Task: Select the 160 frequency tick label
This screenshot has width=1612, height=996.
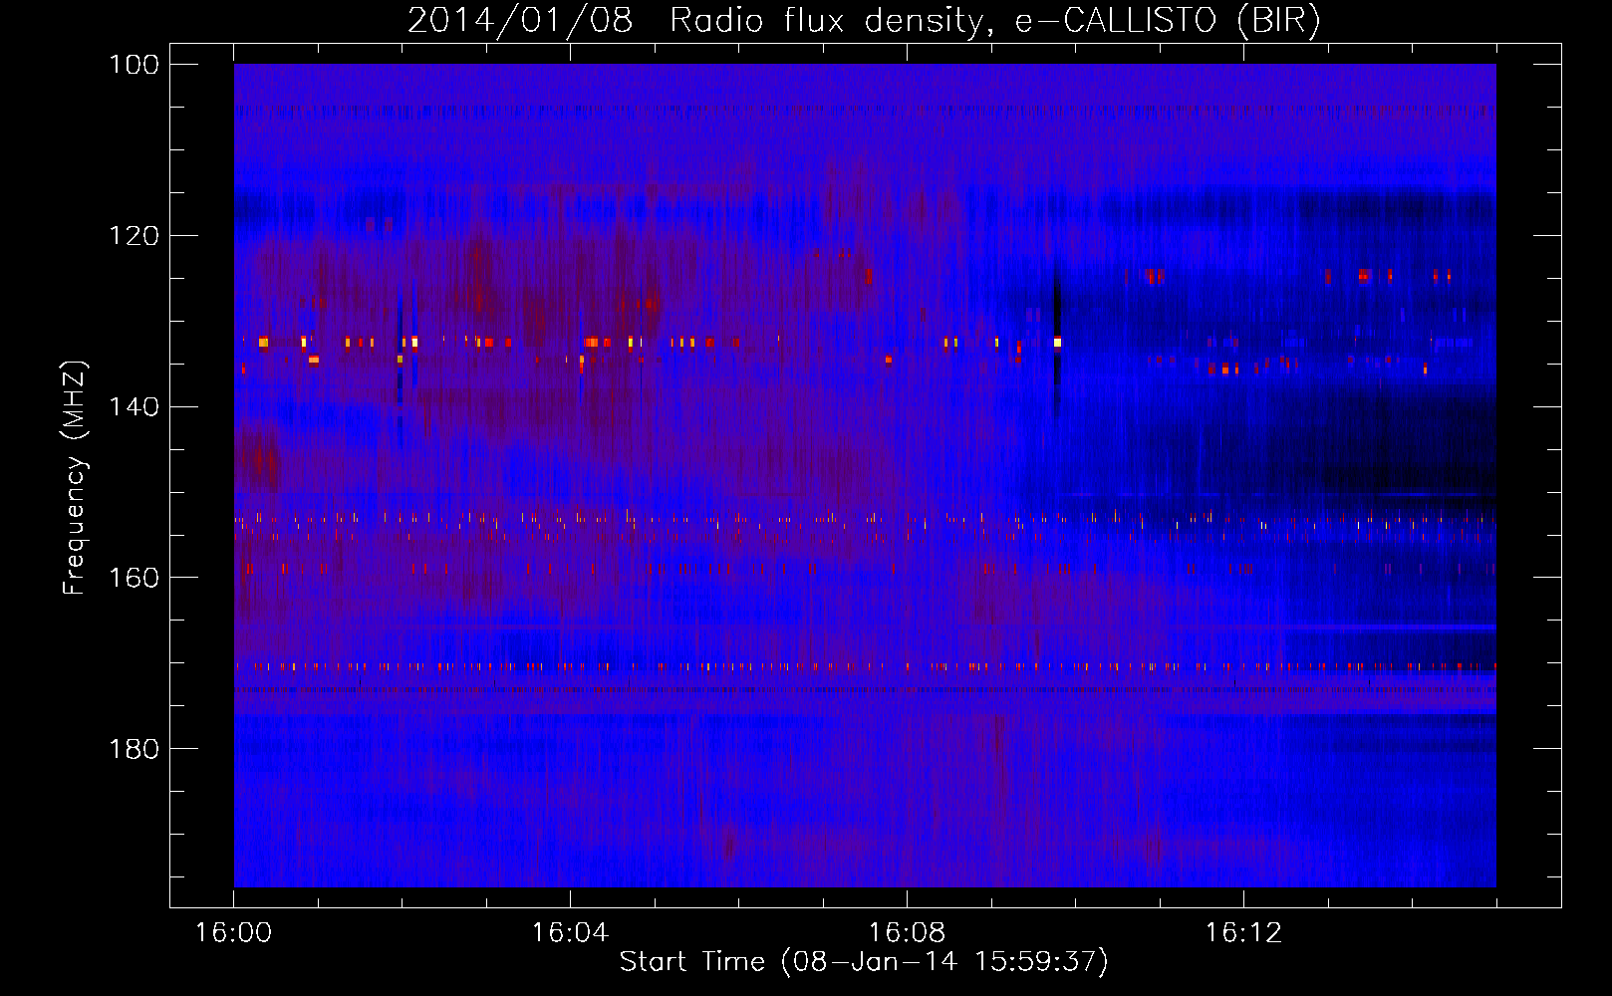Action: [x=134, y=578]
